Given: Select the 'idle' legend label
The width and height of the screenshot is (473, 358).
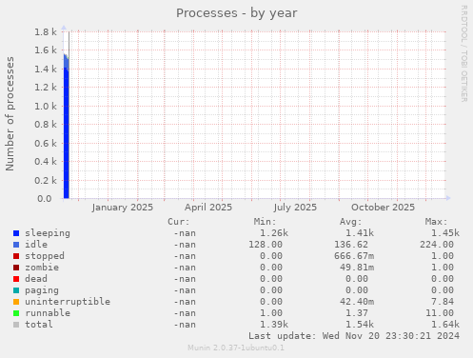Looking at the screenshot, I should [36, 245].
